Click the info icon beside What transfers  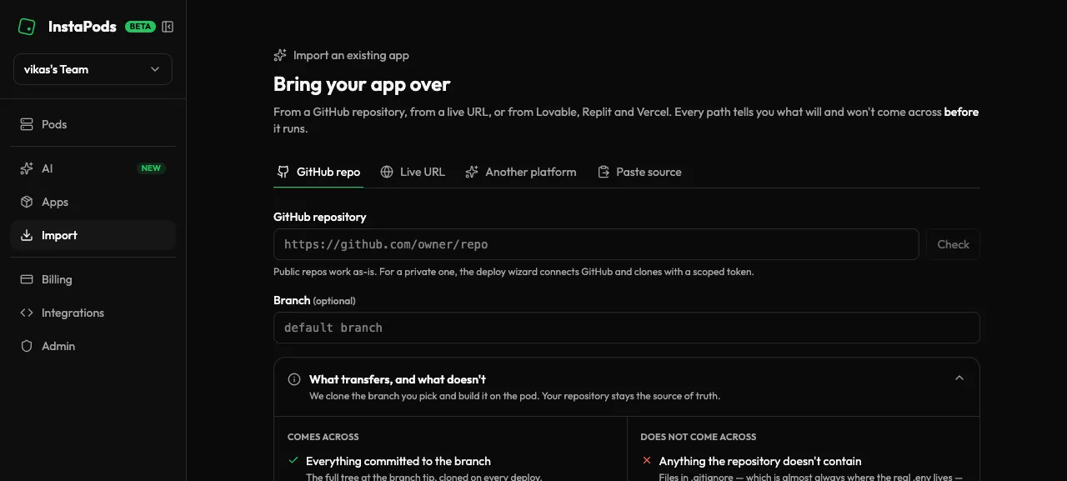294,379
